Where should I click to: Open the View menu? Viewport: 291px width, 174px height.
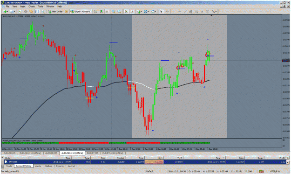pyautogui.click(x=14, y=7)
